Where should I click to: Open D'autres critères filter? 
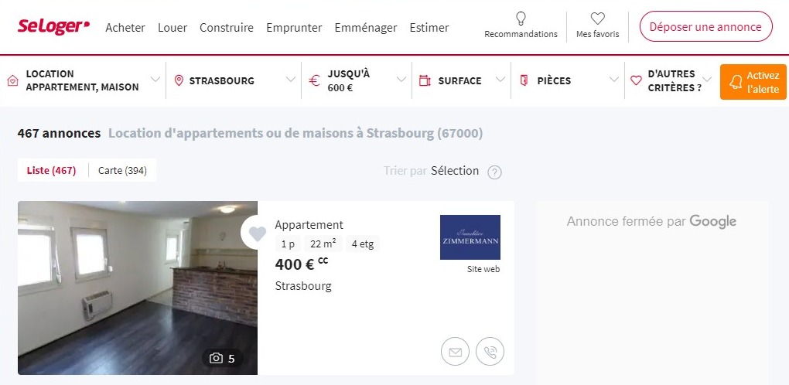coord(671,80)
